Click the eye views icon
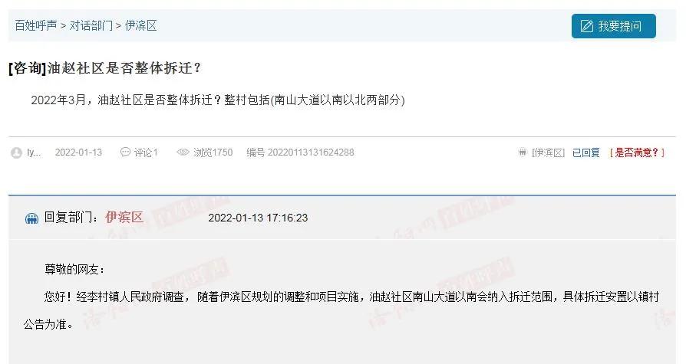Viewport: 686px width, 364px height. [x=183, y=152]
